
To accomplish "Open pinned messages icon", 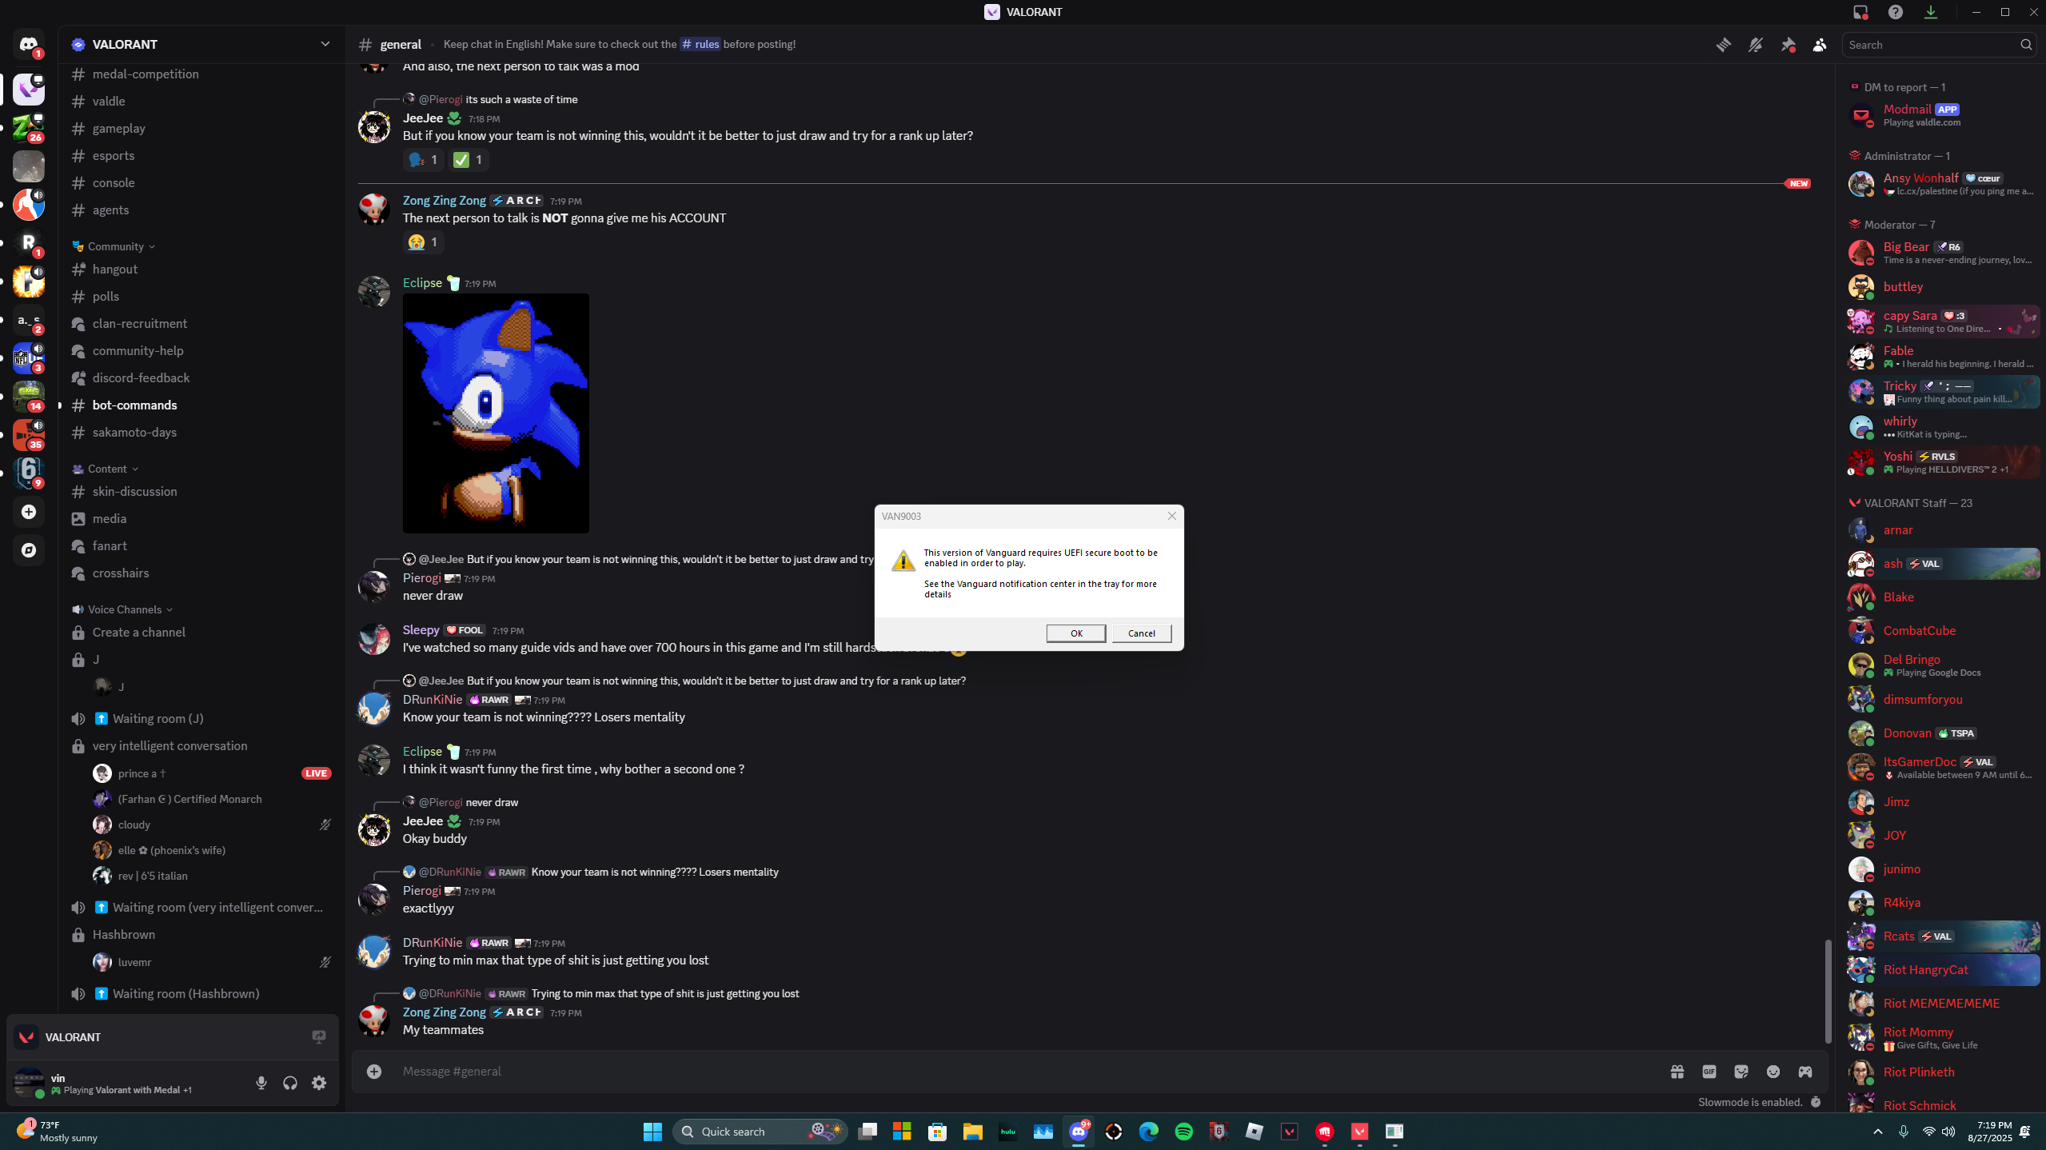I will [x=1788, y=45].
